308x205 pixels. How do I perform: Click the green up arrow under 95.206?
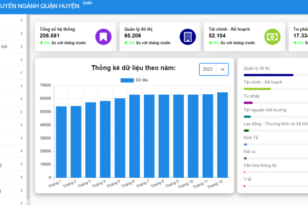point(126,43)
